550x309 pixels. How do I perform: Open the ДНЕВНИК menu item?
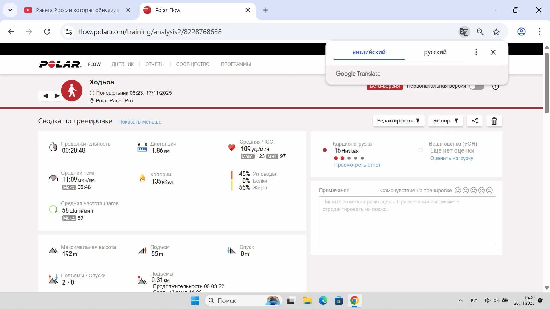point(123,64)
